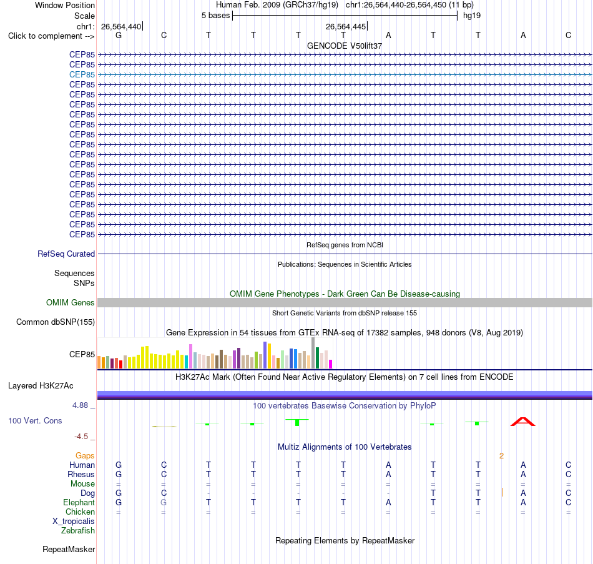Click the gray G in Elephant row
The height and width of the screenshot is (564, 593).
click(x=164, y=503)
